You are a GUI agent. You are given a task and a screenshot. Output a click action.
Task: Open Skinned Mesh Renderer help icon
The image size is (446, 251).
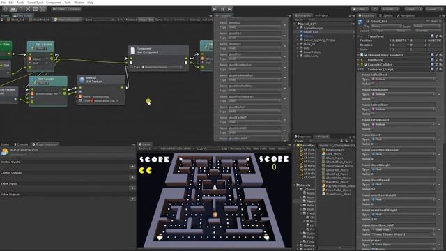pos(432,55)
